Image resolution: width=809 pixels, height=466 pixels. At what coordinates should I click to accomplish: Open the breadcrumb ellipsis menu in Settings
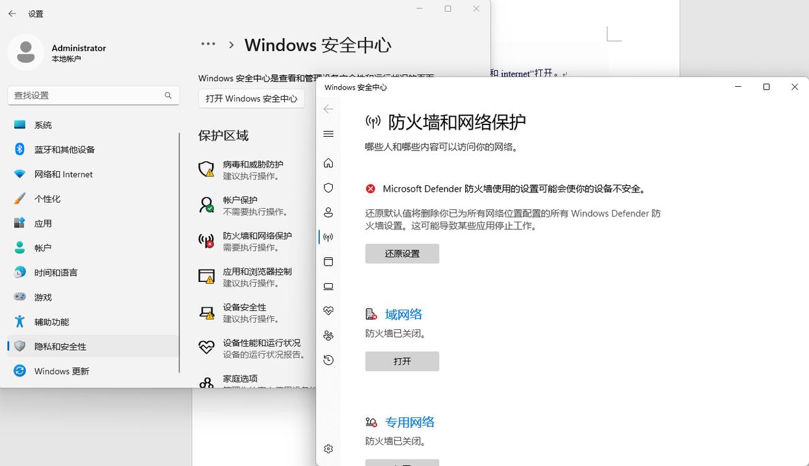[208, 44]
